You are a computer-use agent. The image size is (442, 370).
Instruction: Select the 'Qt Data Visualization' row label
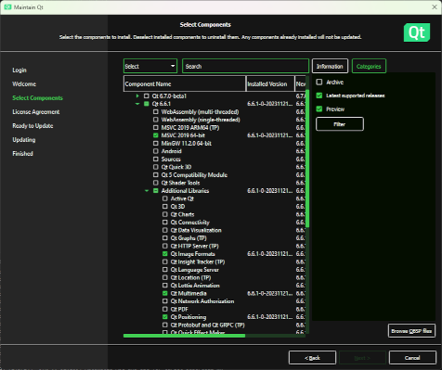pyautogui.click(x=196, y=230)
